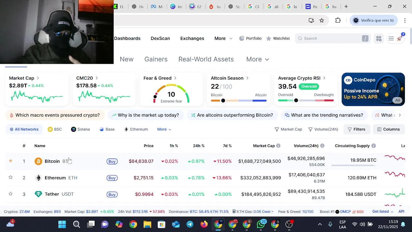This screenshot has height=232, width=412.
Task: Click the Average Crypto RSI slider bar
Action: point(306,101)
